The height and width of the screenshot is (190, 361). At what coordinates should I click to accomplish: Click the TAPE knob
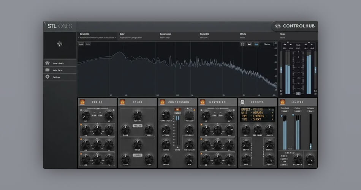tap(125, 159)
